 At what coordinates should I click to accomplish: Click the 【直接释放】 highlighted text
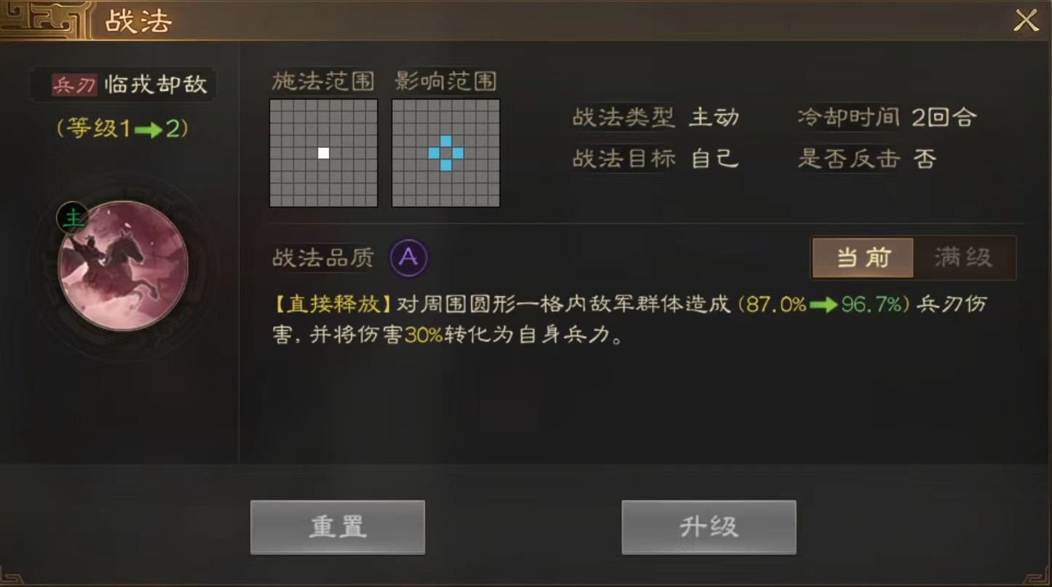tap(333, 304)
